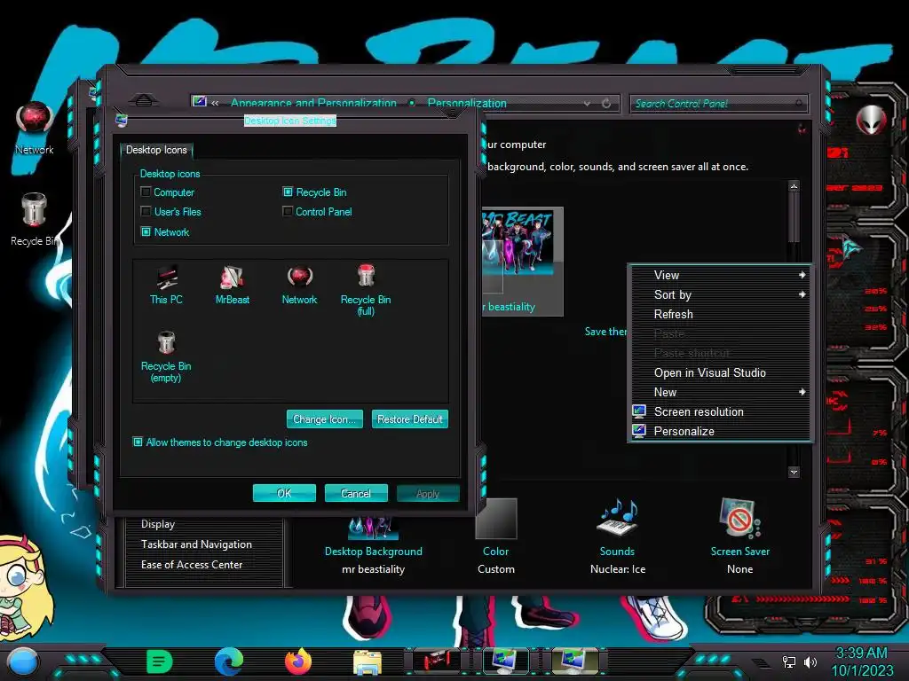Click the Alienware head gadget icon
Viewport: 909px width, 681px height.
[872, 120]
